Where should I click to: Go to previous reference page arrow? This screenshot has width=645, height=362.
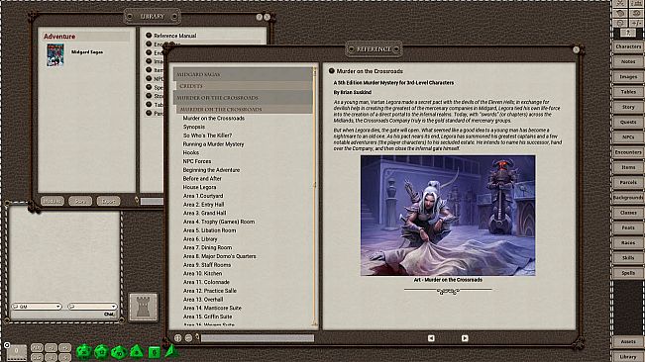click(431, 338)
